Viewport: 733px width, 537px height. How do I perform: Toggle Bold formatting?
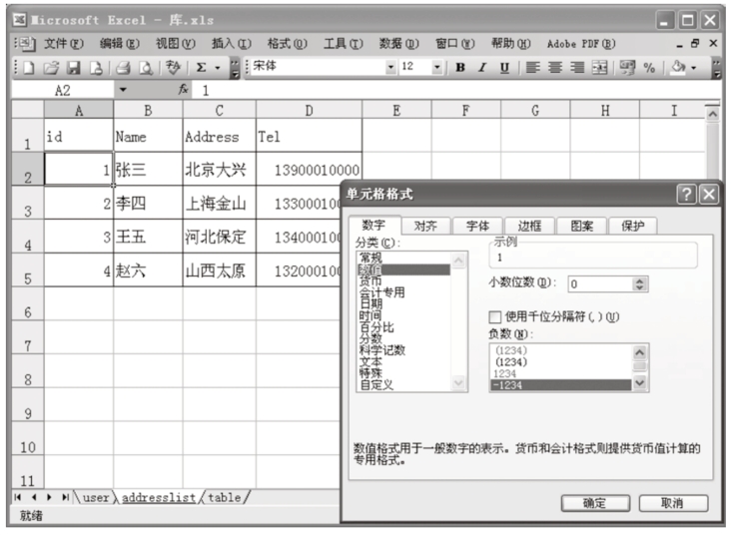coord(460,68)
